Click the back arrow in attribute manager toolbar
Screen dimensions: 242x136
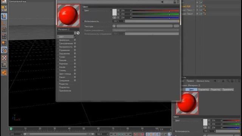[215, 81]
